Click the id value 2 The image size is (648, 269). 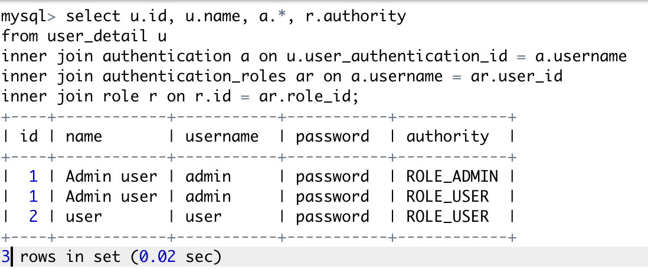33,216
